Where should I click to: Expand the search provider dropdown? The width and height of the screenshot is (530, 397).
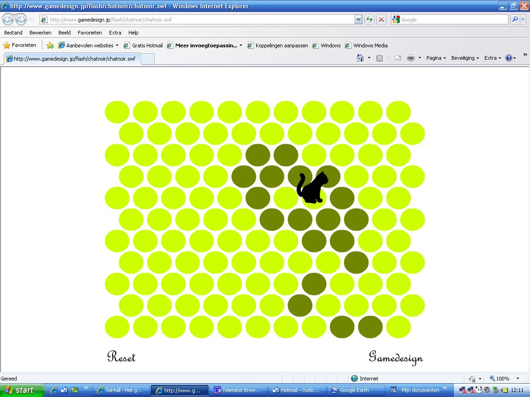[x=523, y=20]
